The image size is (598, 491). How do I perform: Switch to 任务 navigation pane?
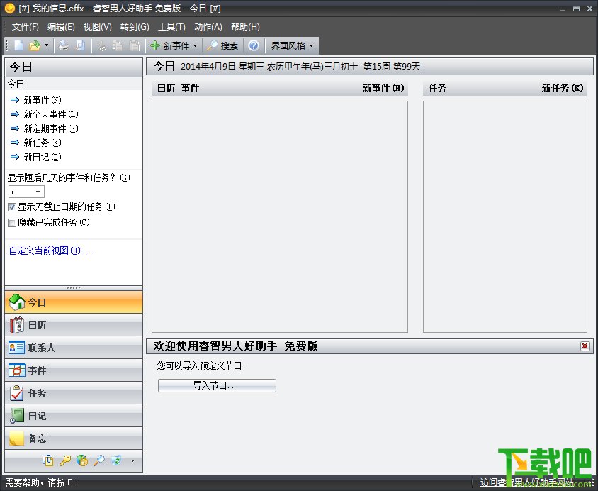(74, 393)
